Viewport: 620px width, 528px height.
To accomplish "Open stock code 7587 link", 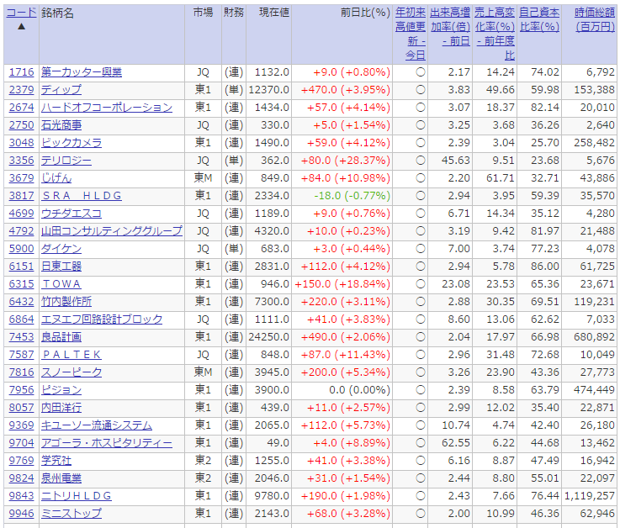I will click(21, 355).
